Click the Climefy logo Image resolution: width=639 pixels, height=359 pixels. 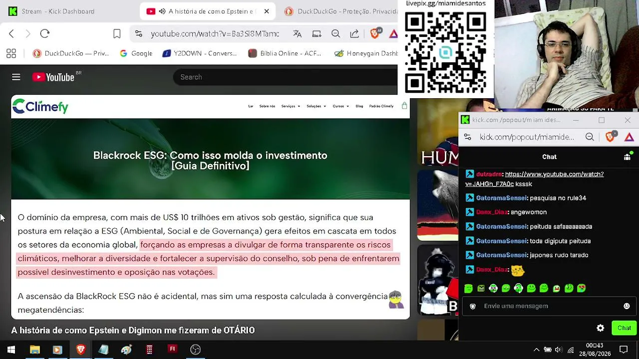(x=40, y=106)
